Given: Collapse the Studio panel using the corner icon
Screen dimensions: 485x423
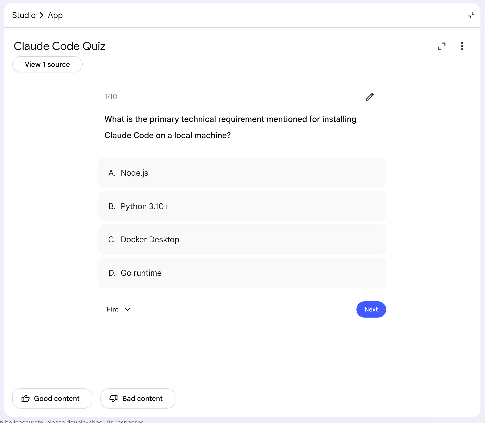Looking at the screenshot, I should 471,15.
